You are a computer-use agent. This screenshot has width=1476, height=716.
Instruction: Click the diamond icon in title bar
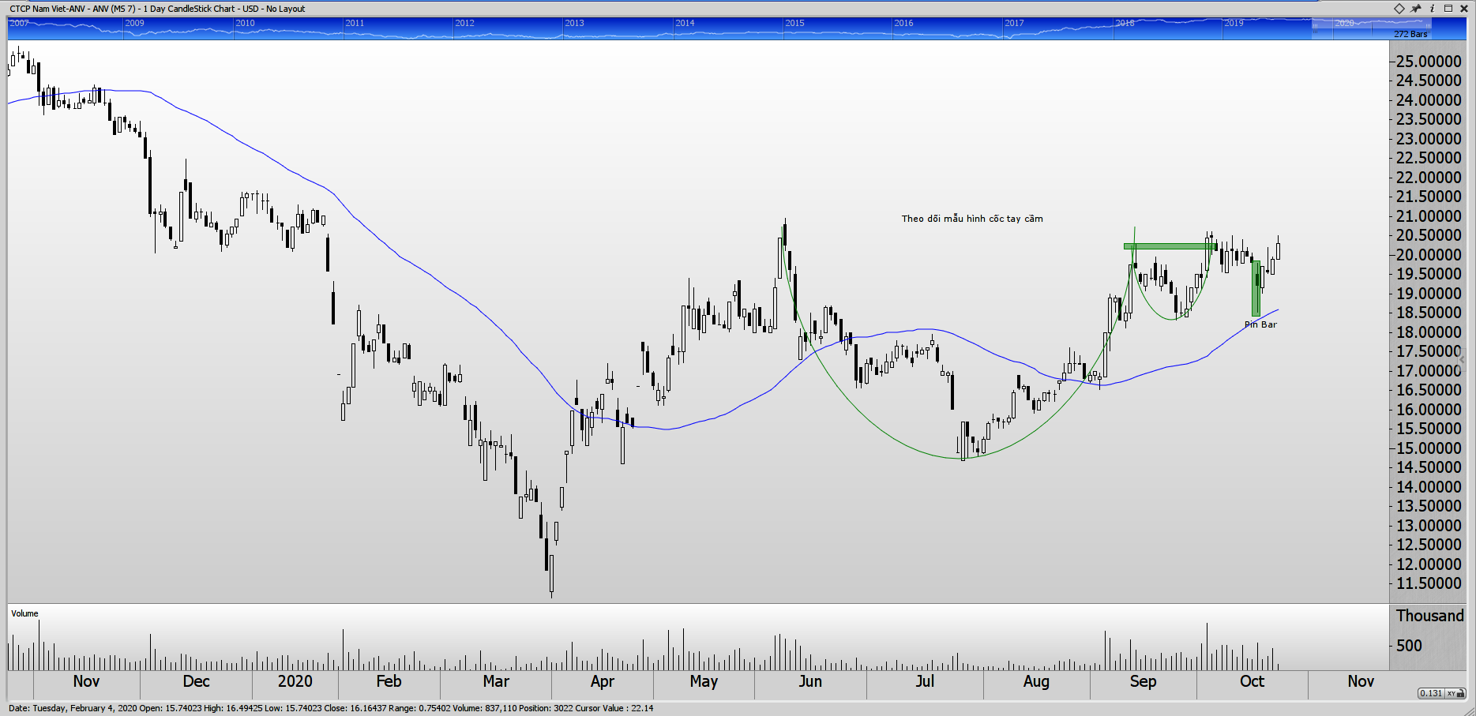(1399, 9)
